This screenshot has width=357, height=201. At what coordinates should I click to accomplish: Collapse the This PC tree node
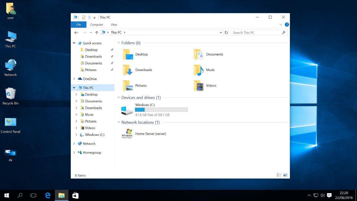(x=74, y=88)
